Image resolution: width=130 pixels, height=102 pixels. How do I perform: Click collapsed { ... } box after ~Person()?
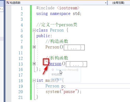76,64
